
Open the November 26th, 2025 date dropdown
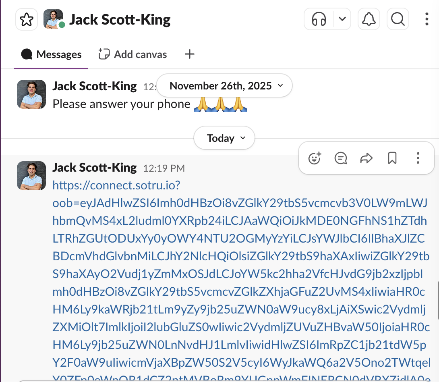pyautogui.click(x=224, y=85)
